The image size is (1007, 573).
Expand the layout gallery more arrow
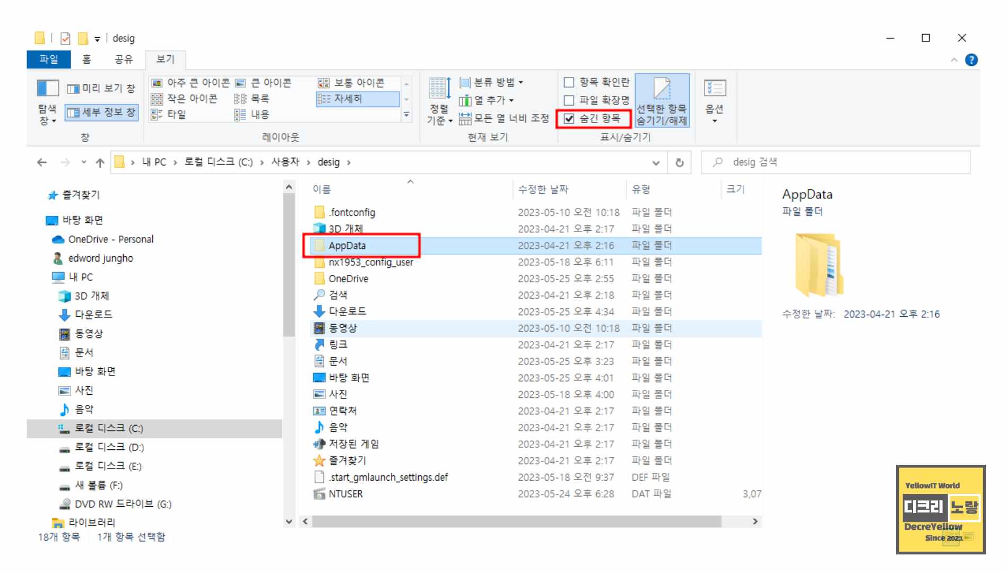coord(406,115)
